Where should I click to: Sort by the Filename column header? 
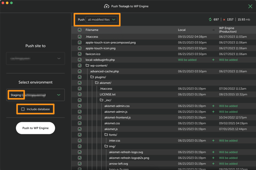(x=92, y=30)
